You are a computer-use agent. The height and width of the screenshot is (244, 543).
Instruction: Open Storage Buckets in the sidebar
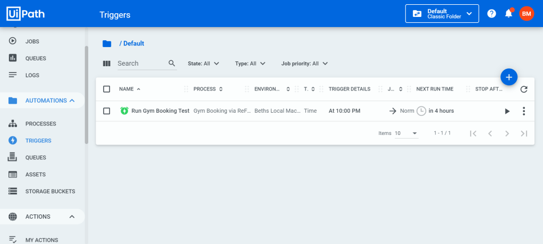coord(50,191)
